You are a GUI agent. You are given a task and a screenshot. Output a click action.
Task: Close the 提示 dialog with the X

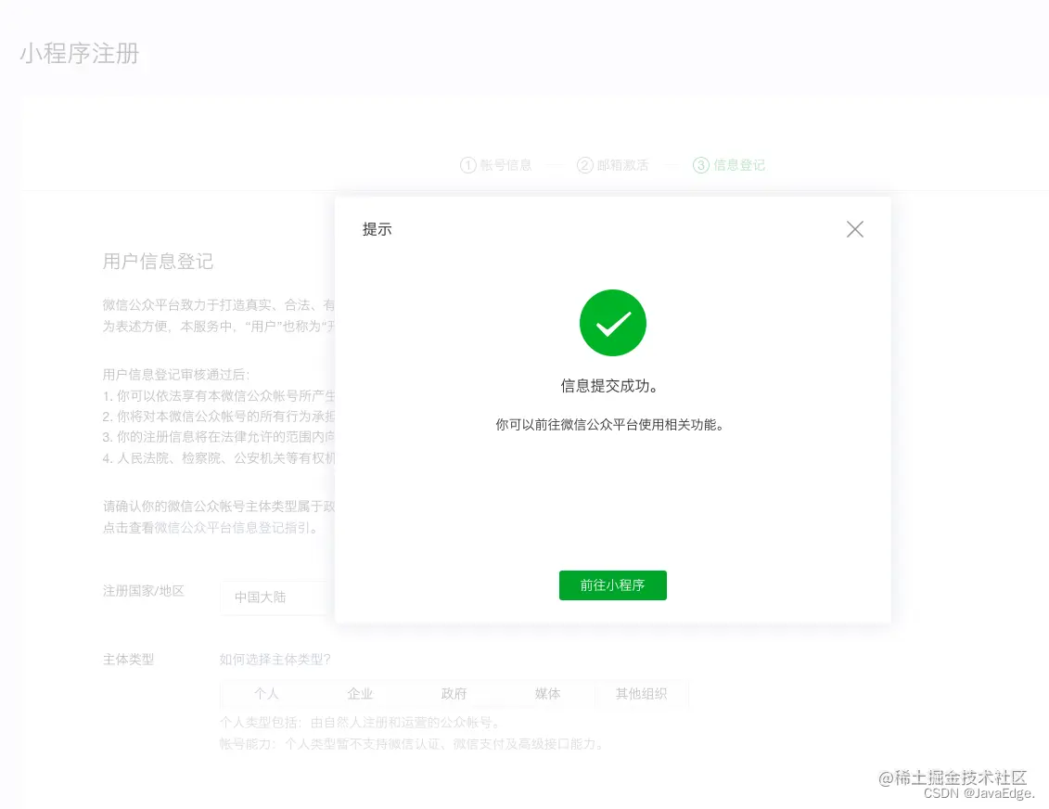click(854, 229)
